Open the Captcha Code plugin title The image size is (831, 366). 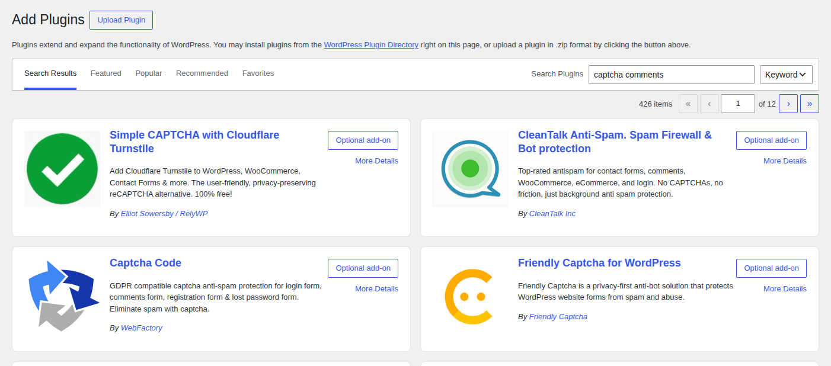[145, 263]
